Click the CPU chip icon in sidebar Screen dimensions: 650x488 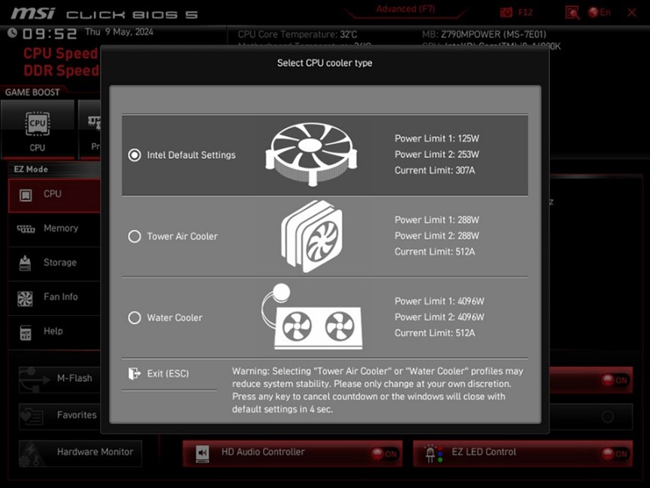26,195
